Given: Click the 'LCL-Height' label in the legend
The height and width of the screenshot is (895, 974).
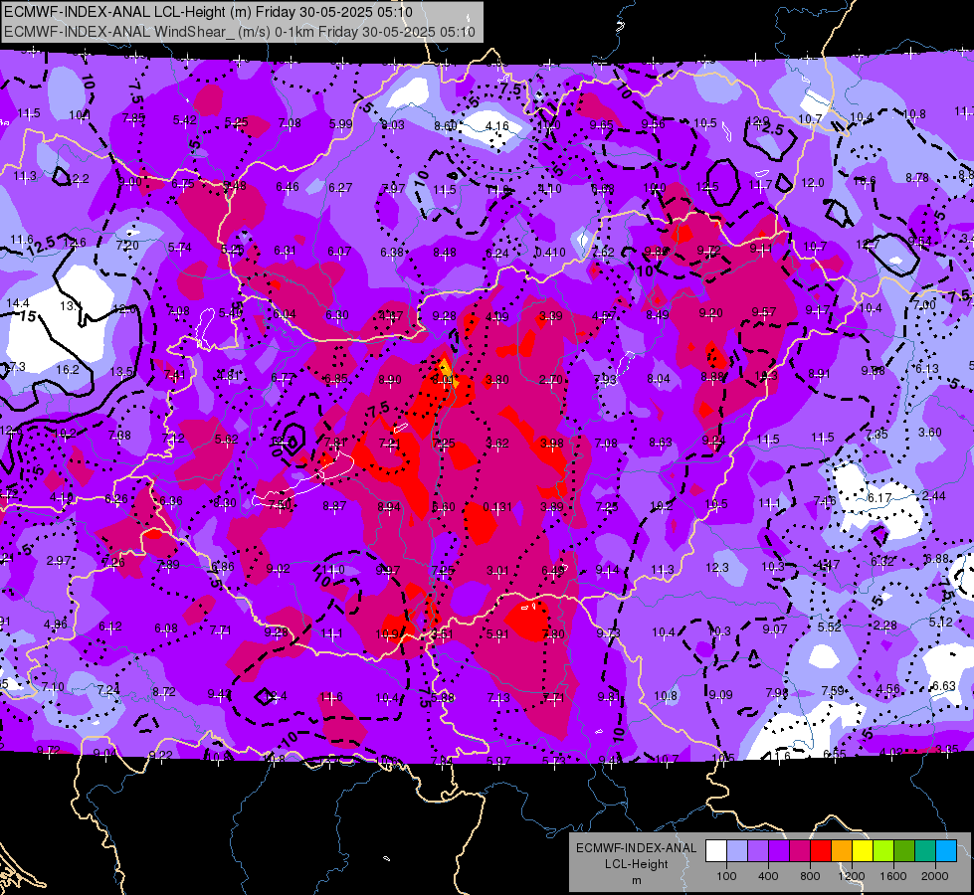Looking at the screenshot, I should coord(636,864).
